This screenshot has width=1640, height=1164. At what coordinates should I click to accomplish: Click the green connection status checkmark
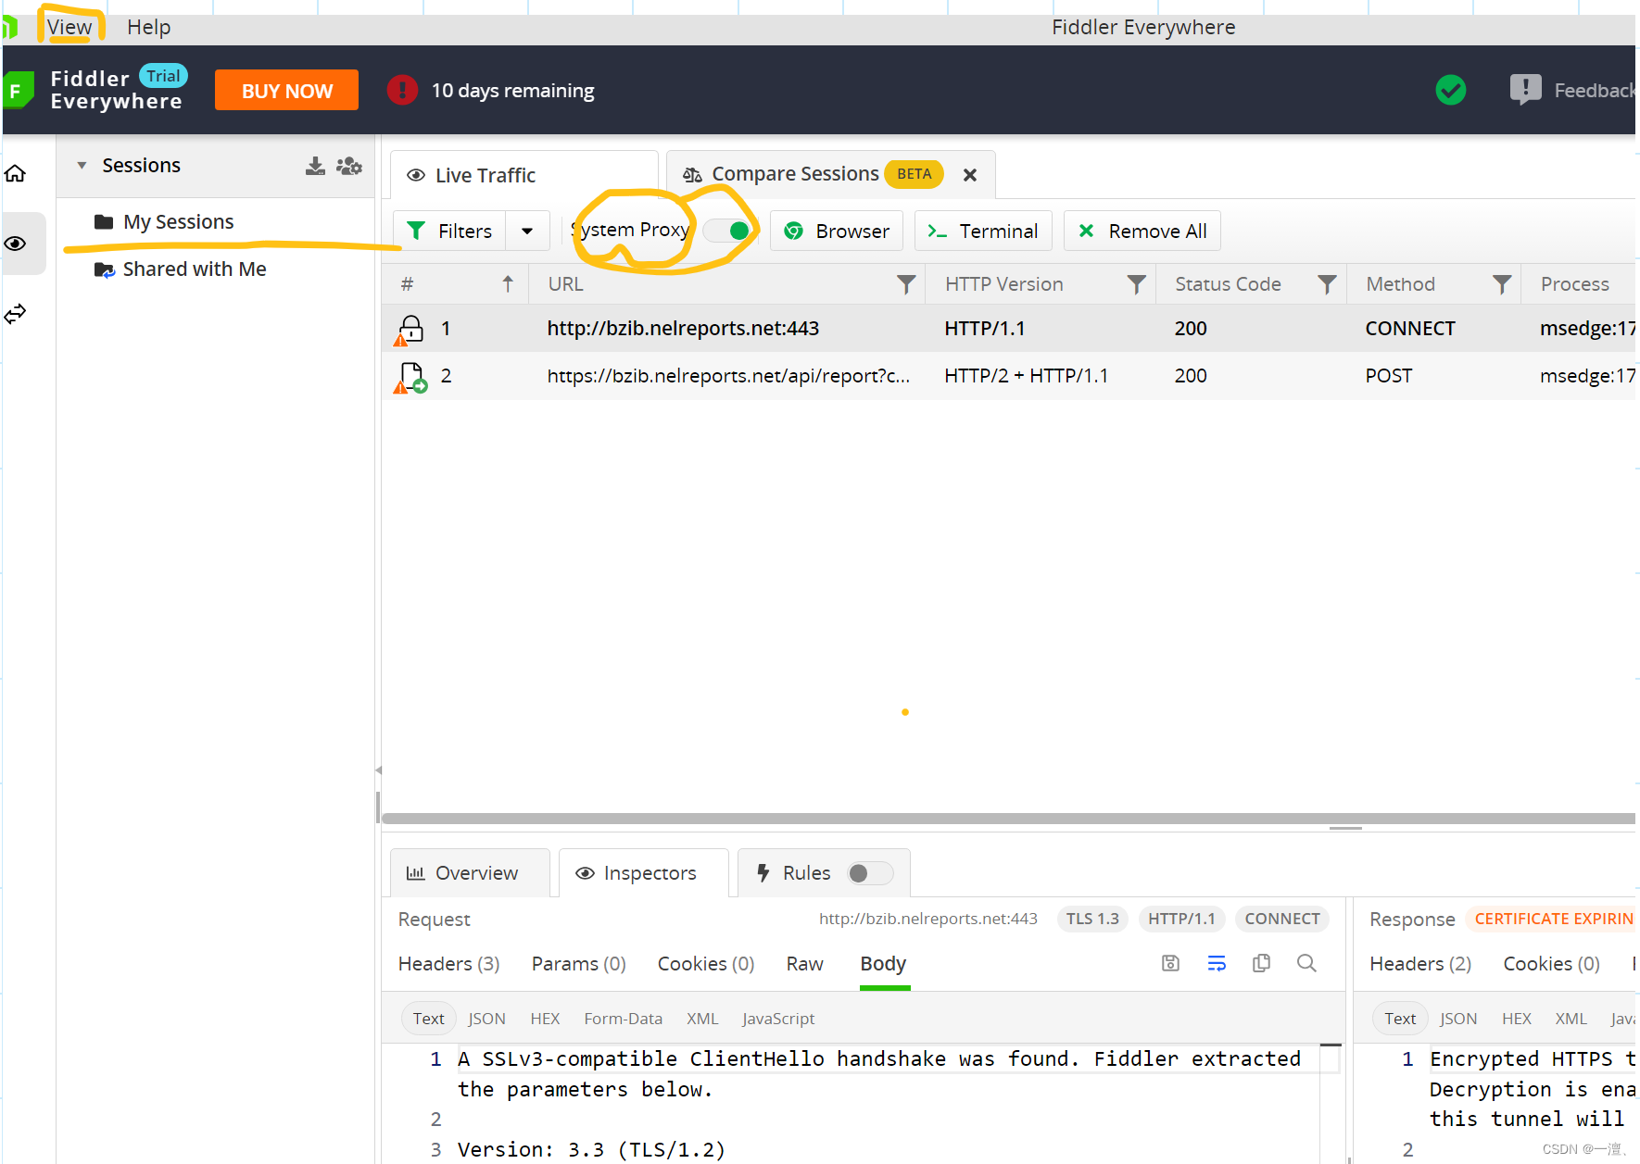pyautogui.click(x=1450, y=91)
